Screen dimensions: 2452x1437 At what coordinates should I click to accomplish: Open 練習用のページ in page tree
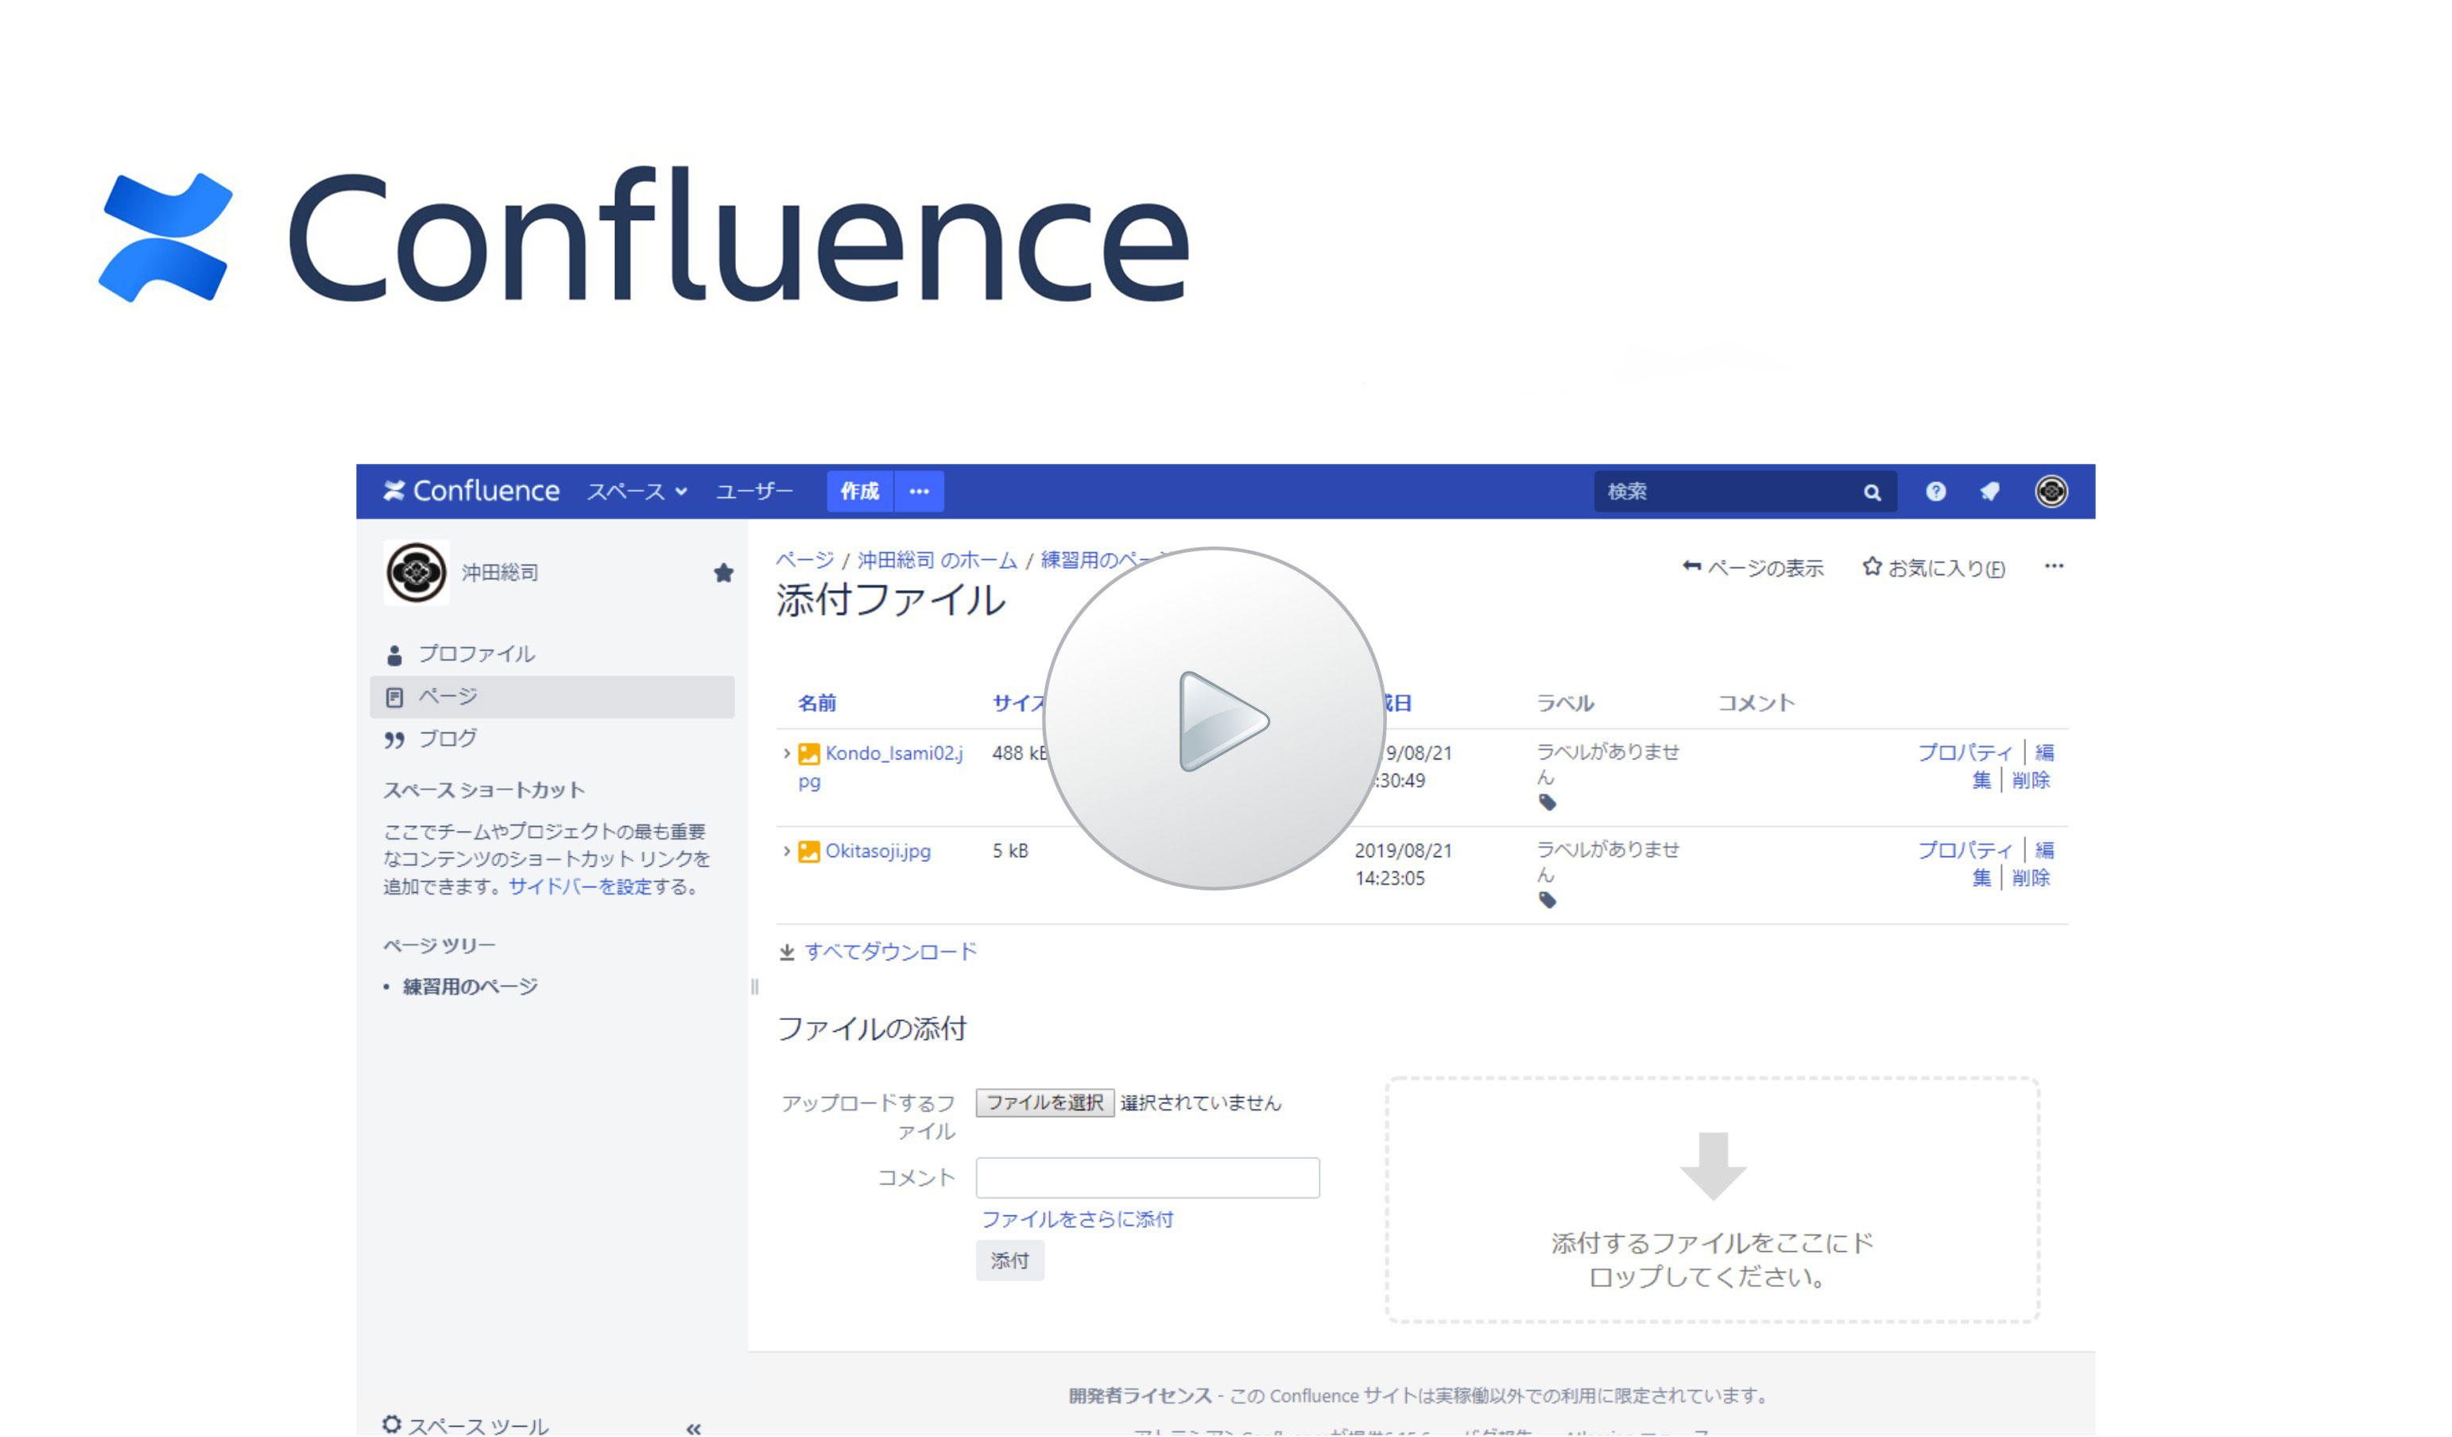click(470, 987)
